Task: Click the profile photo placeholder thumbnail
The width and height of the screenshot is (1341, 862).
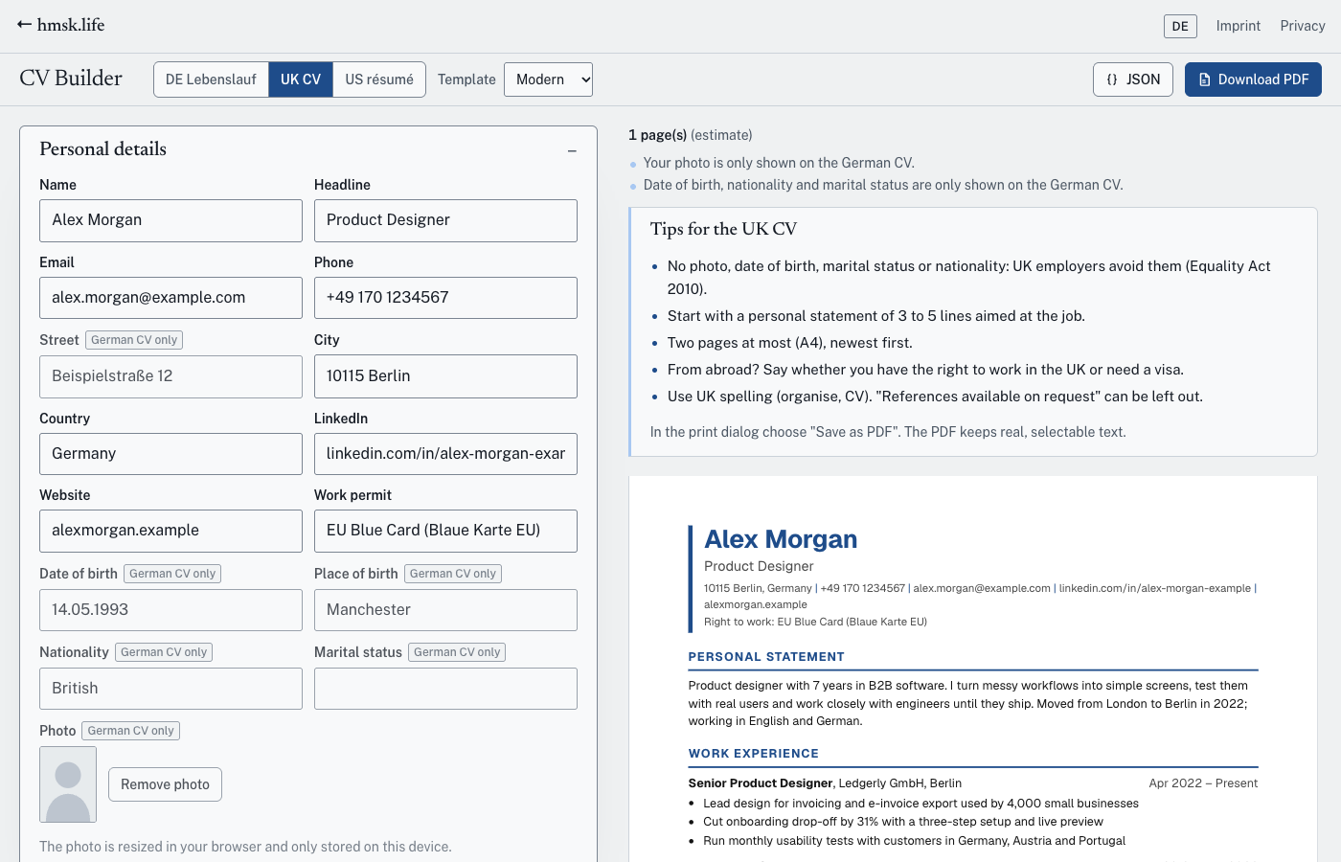Action: point(68,784)
